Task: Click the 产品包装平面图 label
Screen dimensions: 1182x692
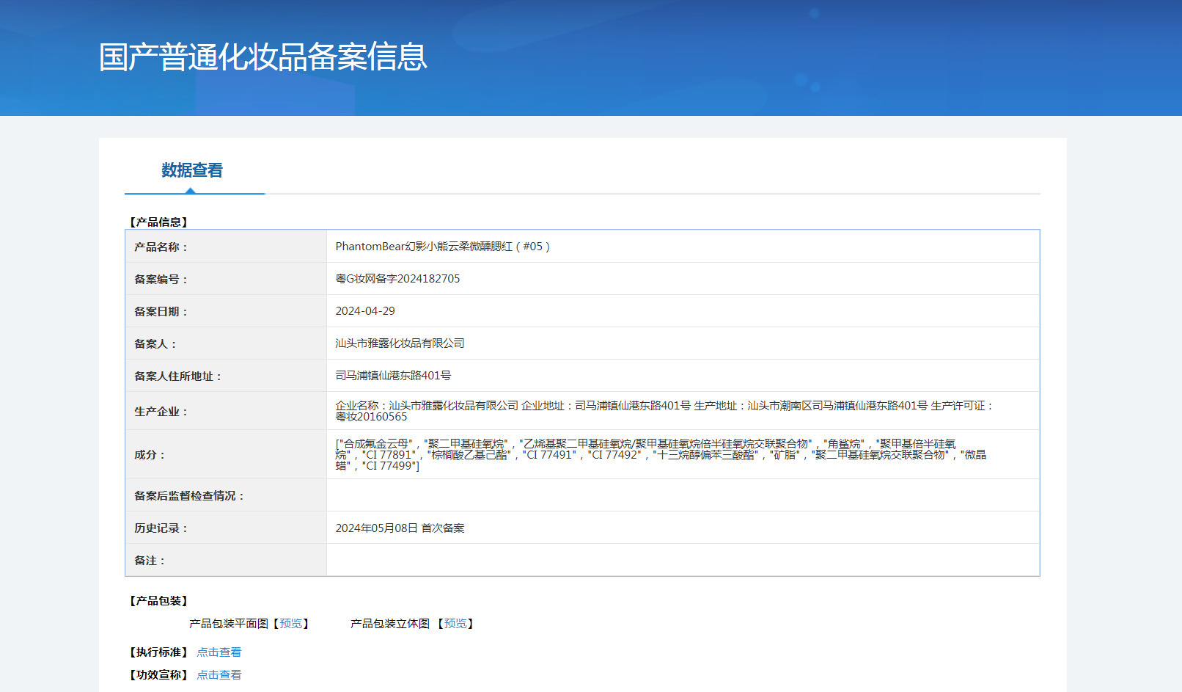Action: (x=229, y=624)
